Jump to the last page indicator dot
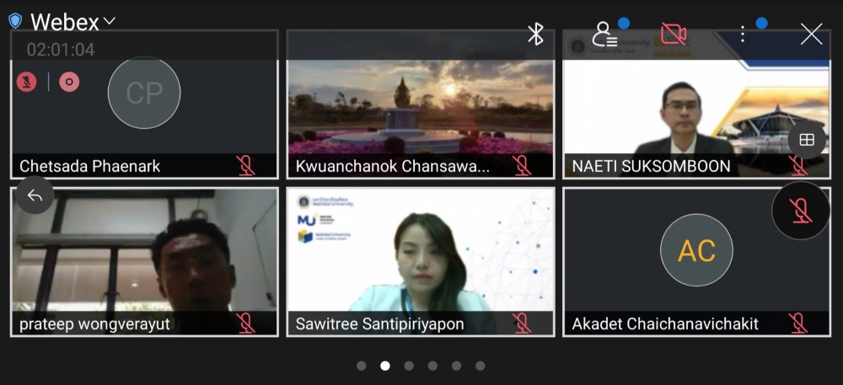 coord(480,366)
